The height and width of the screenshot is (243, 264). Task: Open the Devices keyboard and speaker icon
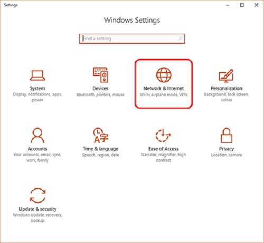coord(100,75)
